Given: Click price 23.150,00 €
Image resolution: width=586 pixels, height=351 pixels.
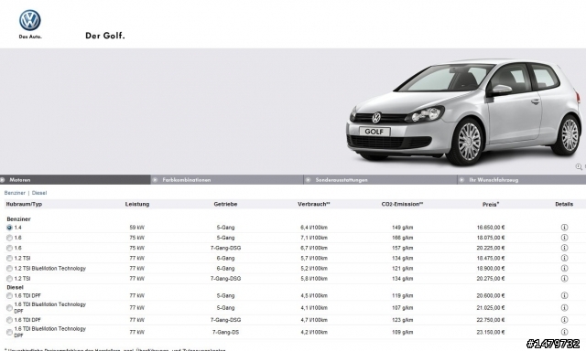Looking at the screenshot, I should tap(491, 332).
